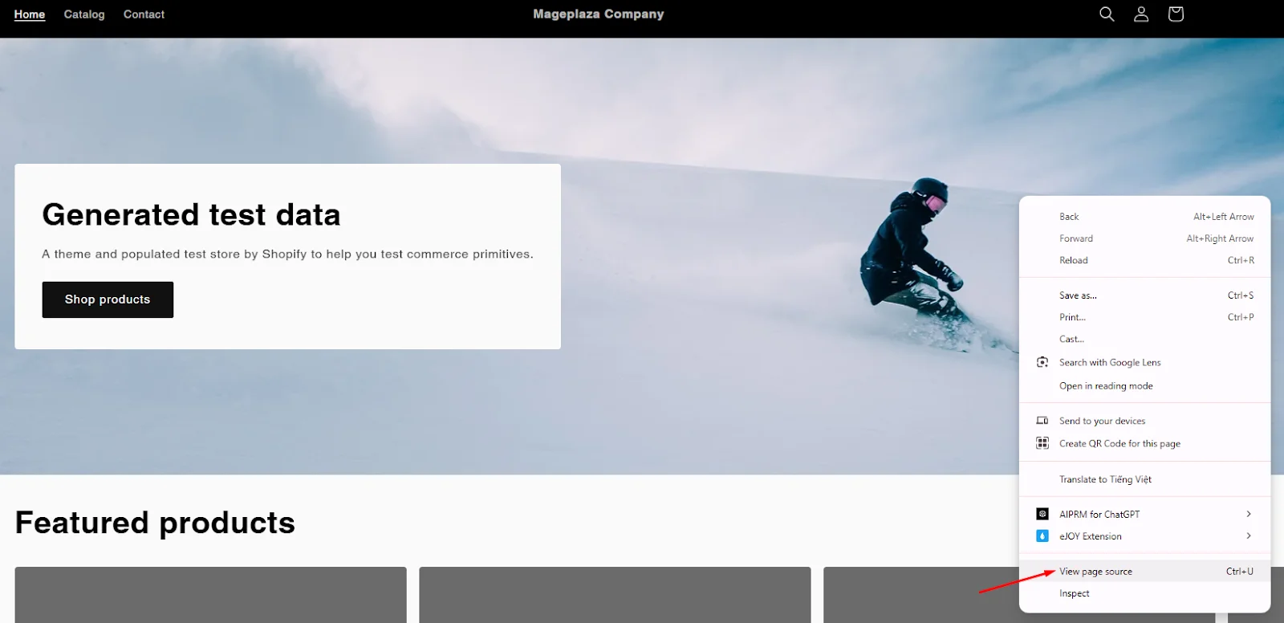Go to the Contact page link

tap(144, 14)
